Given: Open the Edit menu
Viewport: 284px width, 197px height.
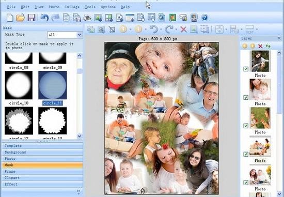Looking at the screenshot, I should pos(25,7).
